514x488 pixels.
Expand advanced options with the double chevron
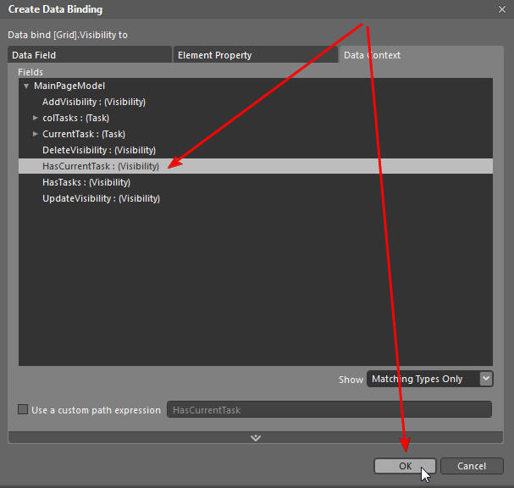[256, 437]
